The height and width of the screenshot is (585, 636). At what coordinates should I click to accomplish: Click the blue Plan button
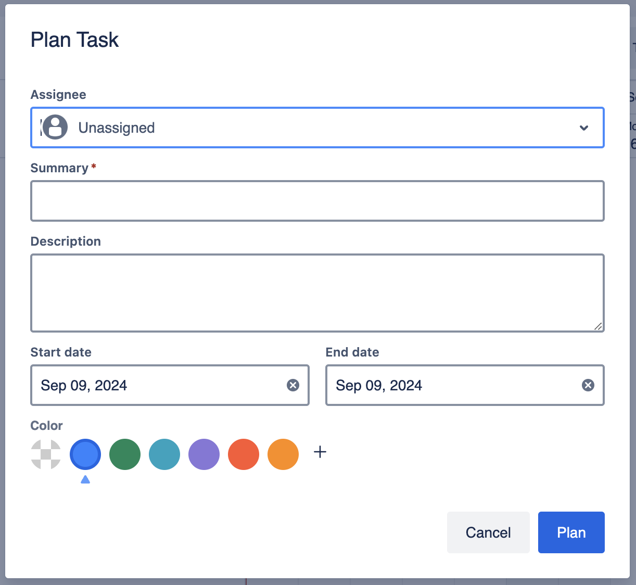click(571, 532)
